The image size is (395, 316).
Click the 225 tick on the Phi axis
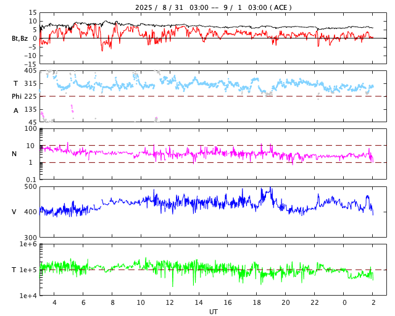(30, 96)
